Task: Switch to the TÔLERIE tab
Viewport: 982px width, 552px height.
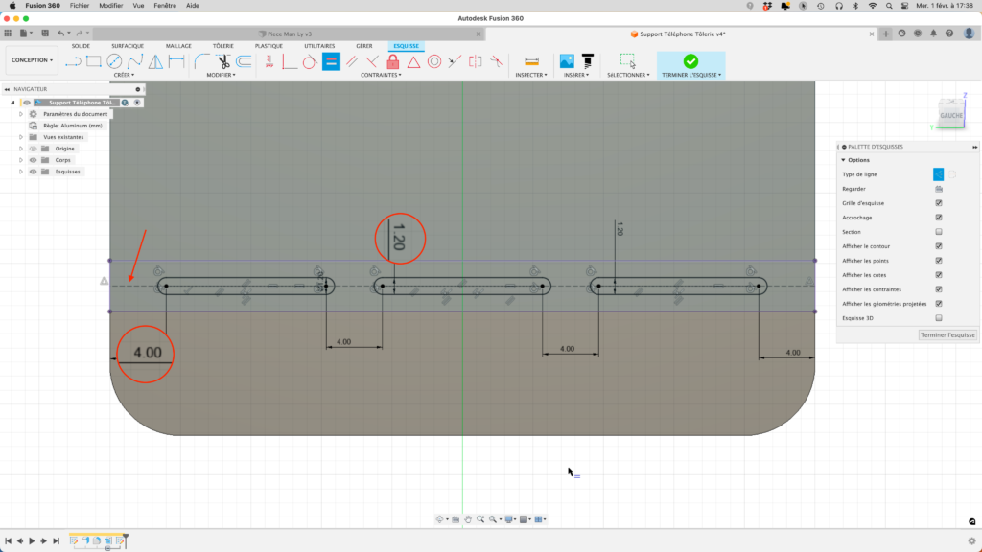Action: tap(222, 46)
